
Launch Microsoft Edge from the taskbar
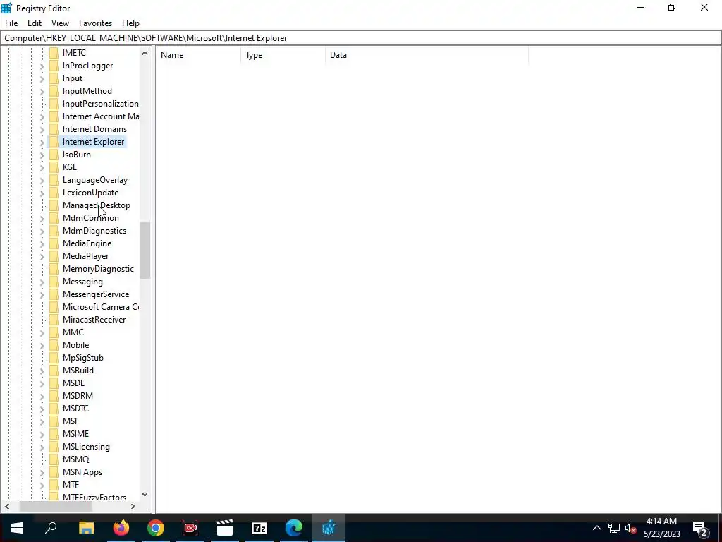[x=294, y=528]
